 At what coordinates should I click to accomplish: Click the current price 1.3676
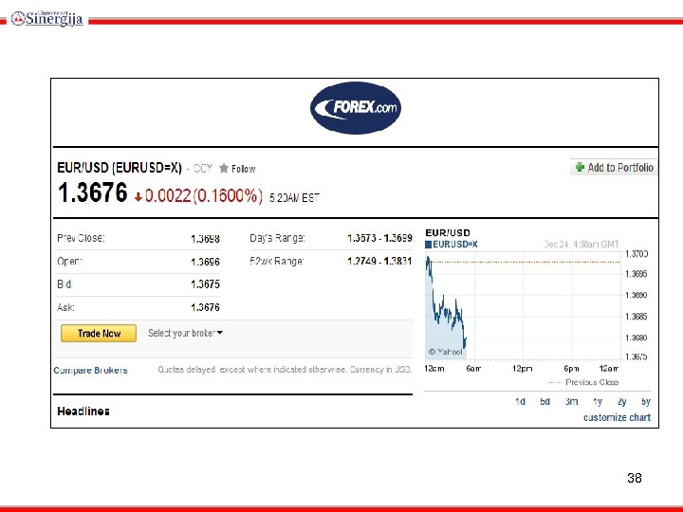click(92, 192)
